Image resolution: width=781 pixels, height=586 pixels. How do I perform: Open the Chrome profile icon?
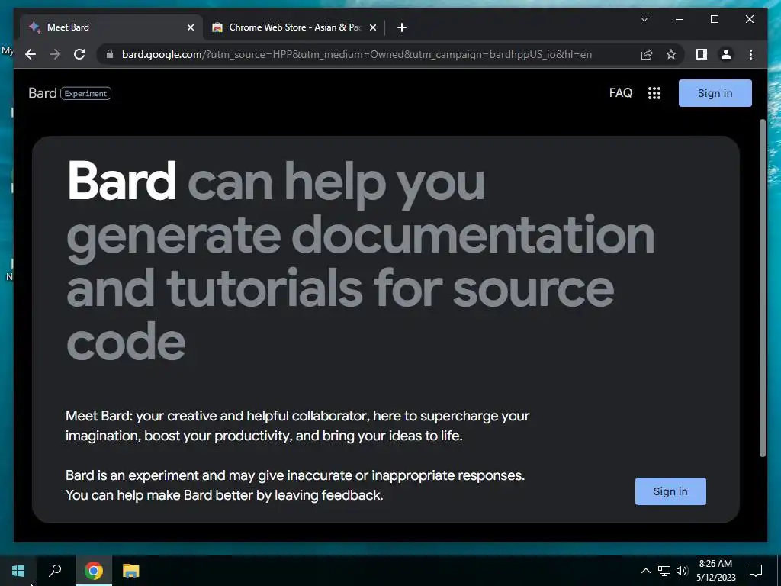[726, 54]
